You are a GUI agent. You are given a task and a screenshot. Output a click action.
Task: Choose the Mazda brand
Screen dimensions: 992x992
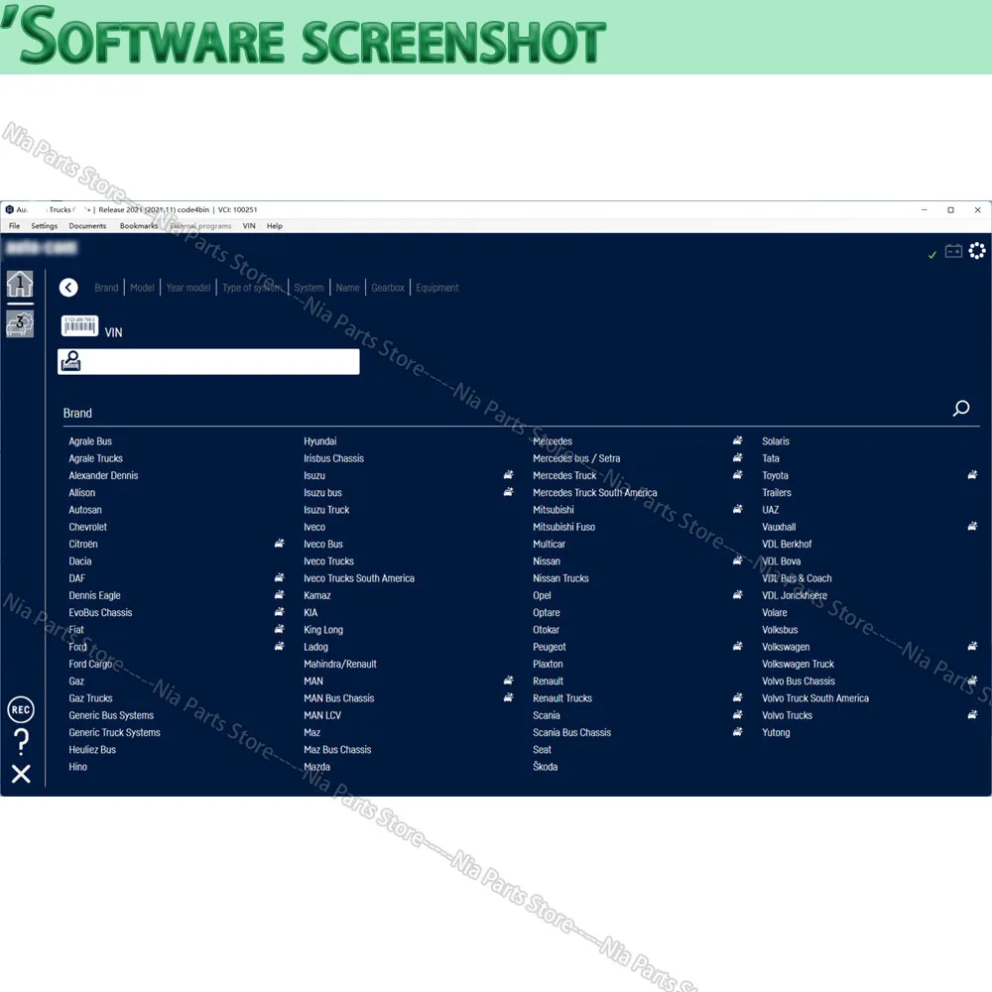coord(317,767)
